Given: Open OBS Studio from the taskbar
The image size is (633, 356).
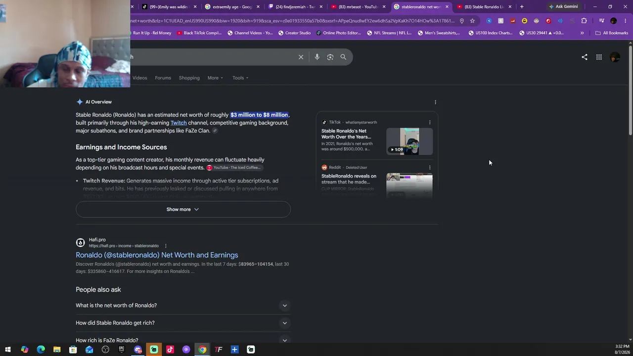Looking at the screenshot, I should coord(105,350).
